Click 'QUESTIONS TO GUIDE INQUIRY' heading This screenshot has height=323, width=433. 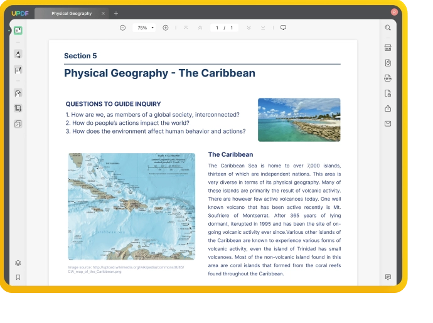113,104
